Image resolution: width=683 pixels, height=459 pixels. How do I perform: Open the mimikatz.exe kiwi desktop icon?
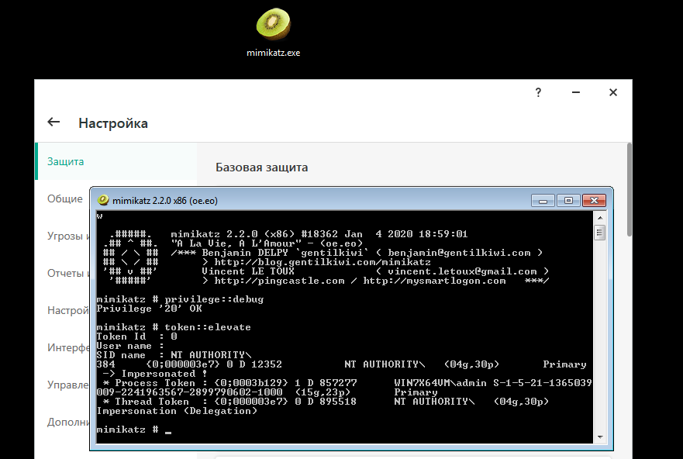click(273, 33)
